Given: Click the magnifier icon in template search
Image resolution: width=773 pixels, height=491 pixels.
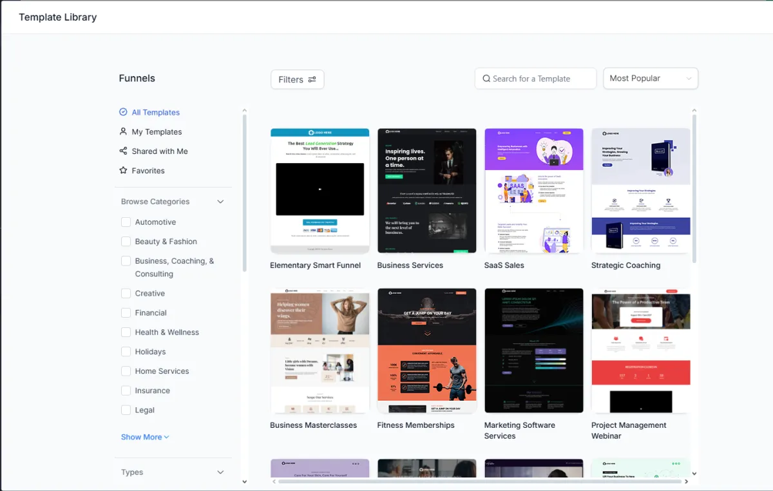Looking at the screenshot, I should tap(486, 79).
